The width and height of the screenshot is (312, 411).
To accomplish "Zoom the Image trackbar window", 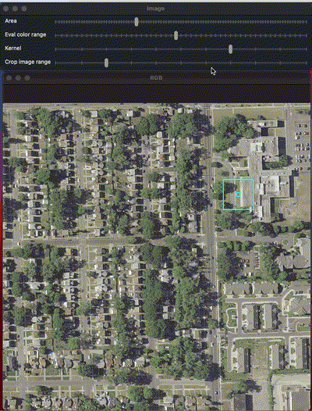I will coord(24,9).
